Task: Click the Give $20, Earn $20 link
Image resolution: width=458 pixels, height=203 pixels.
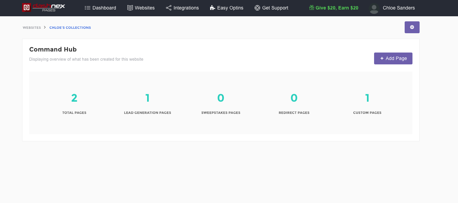Action: tap(334, 8)
